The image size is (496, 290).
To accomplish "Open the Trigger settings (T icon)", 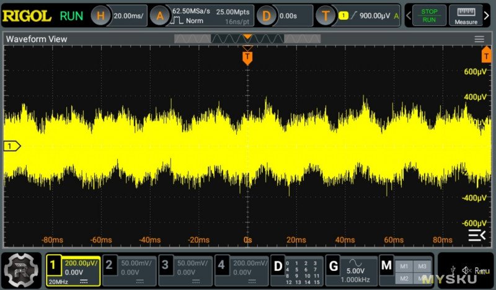I will pyautogui.click(x=326, y=16).
